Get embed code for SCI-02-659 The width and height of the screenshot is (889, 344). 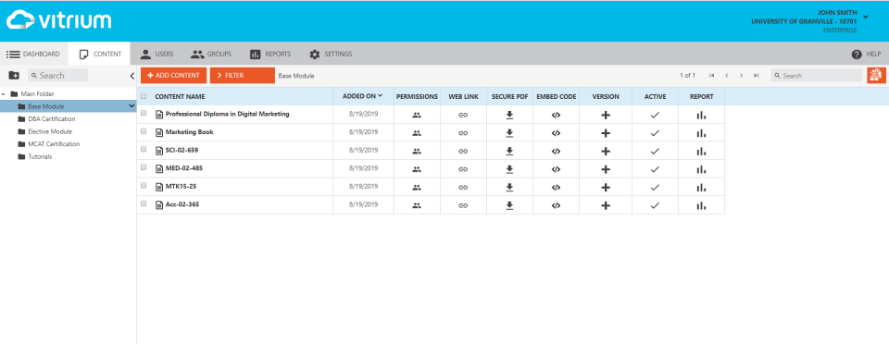(556, 151)
